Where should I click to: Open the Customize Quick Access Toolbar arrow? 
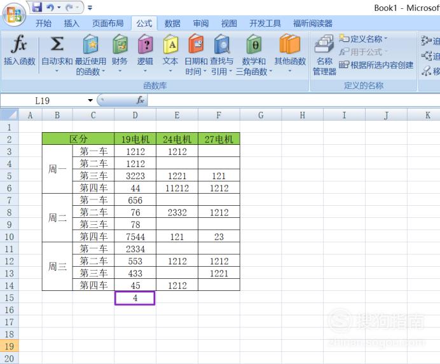coord(90,8)
